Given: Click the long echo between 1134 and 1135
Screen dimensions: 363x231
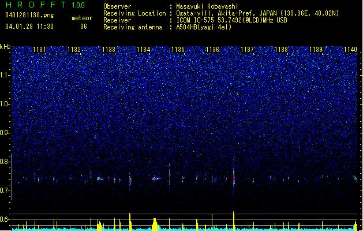Looking at the screenshot, I should click(156, 178).
